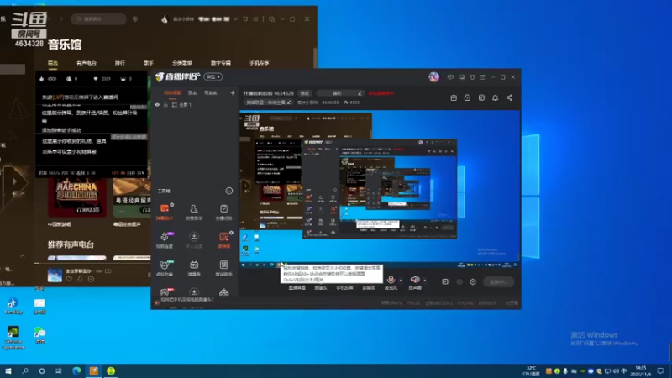Expand toolbox more-options circle button
Screen dimensions: 672x378
tap(228, 191)
